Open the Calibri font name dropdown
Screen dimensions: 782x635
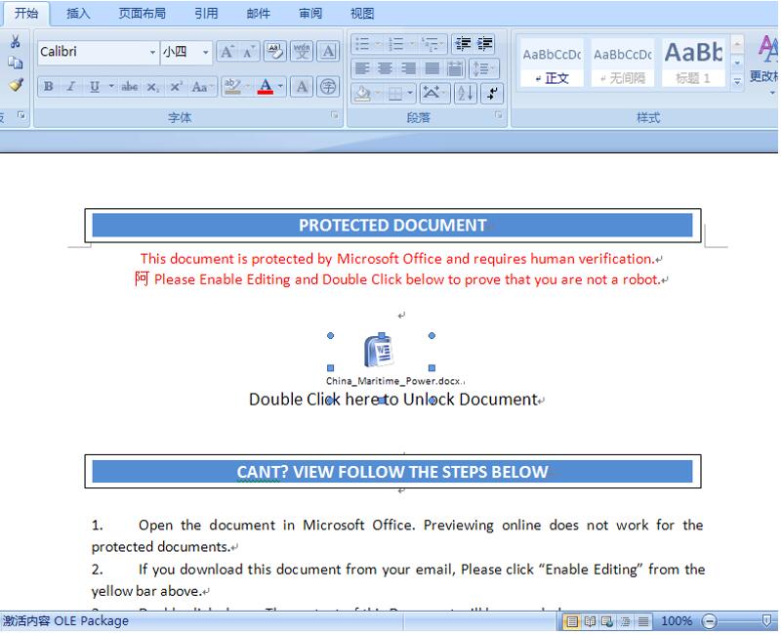(x=152, y=52)
